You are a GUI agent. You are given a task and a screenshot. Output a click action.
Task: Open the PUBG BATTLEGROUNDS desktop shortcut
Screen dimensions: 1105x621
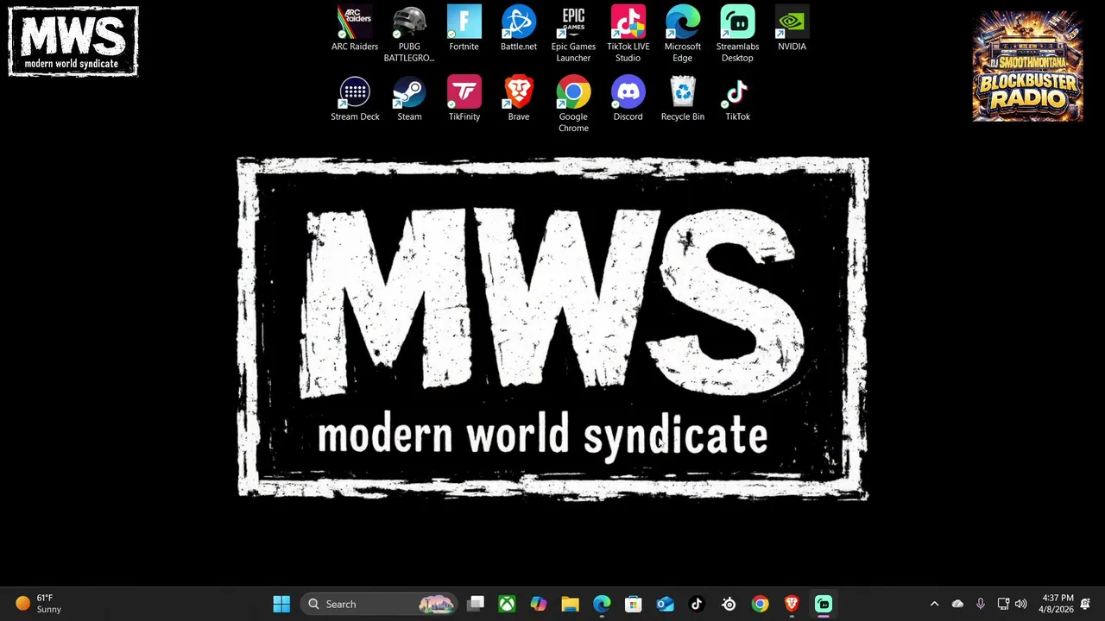[x=409, y=34]
